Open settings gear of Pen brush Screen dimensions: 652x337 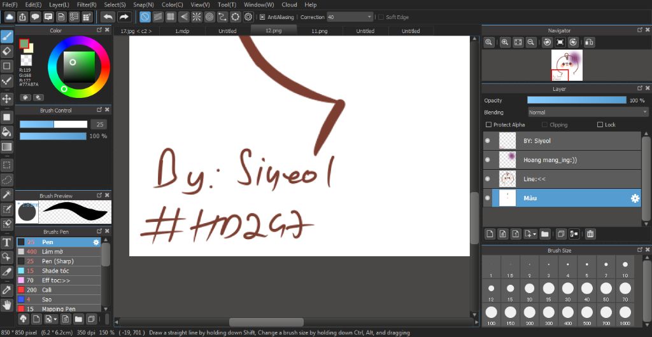tap(96, 242)
